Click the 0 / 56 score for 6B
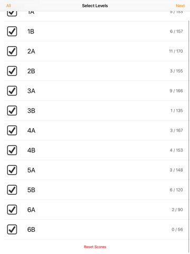190x254 pixels. coord(177,230)
